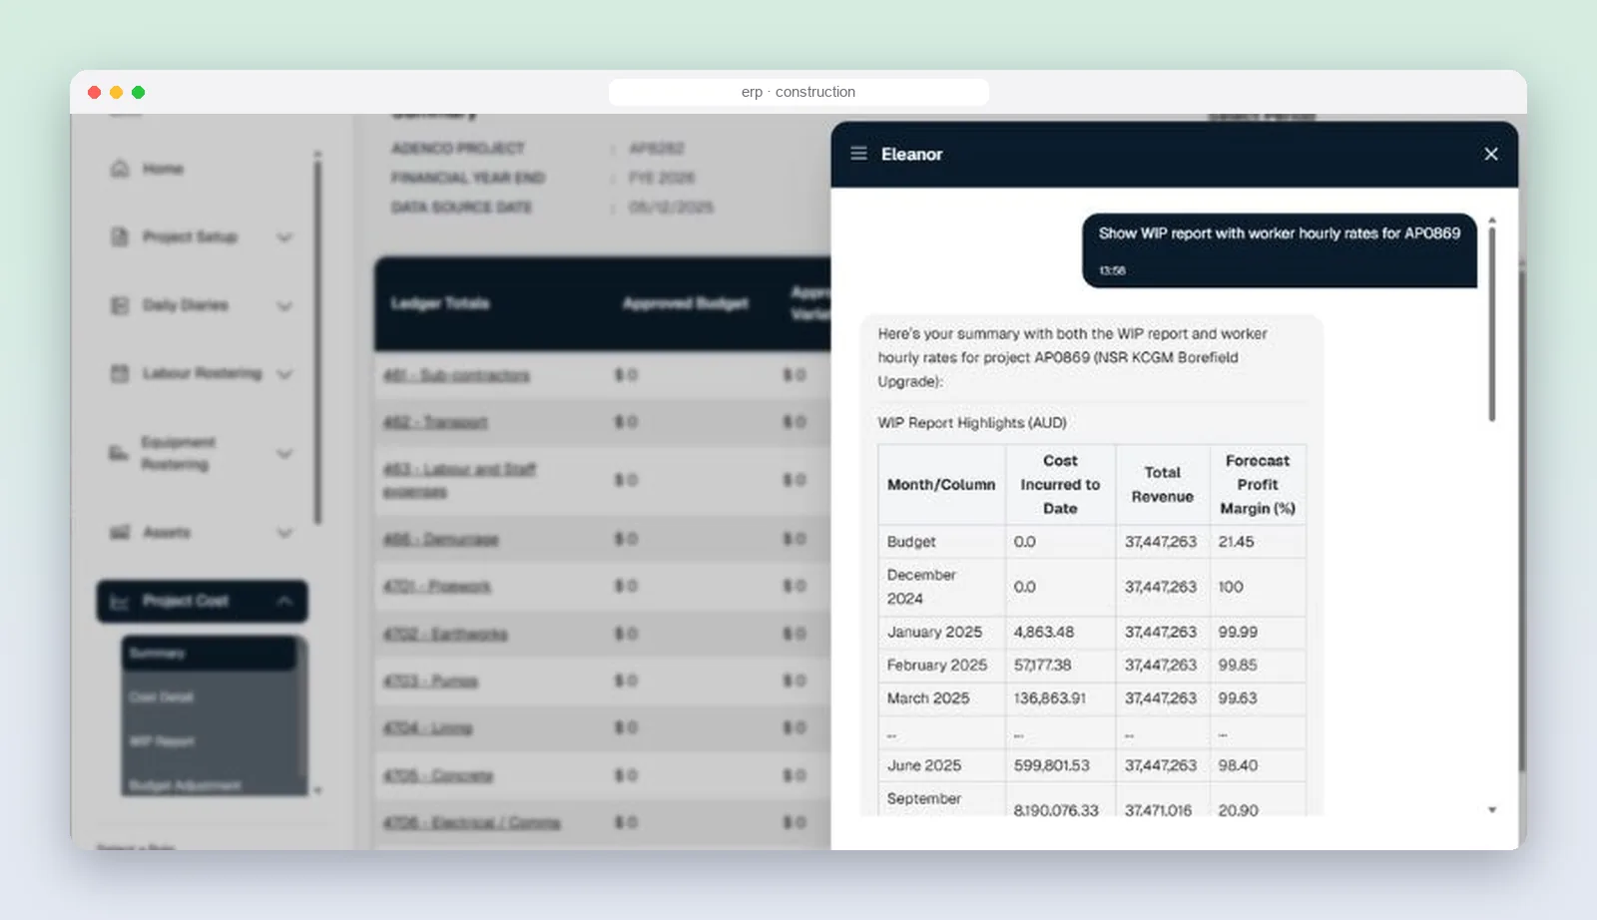Open Cost Detail submenu item
The height and width of the screenshot is (920, 1597).
click(162, 697)
